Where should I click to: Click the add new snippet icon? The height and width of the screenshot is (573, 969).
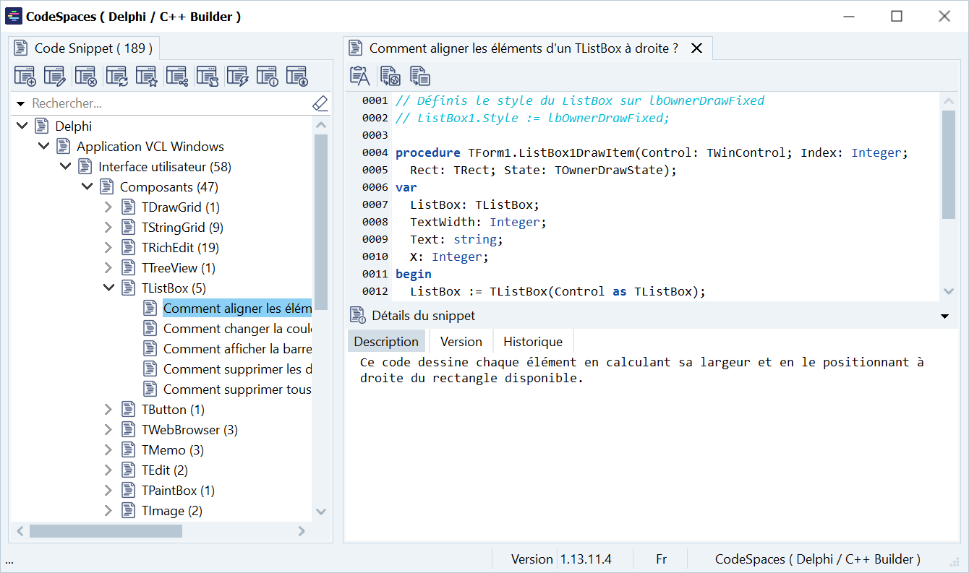coord(25,76)
